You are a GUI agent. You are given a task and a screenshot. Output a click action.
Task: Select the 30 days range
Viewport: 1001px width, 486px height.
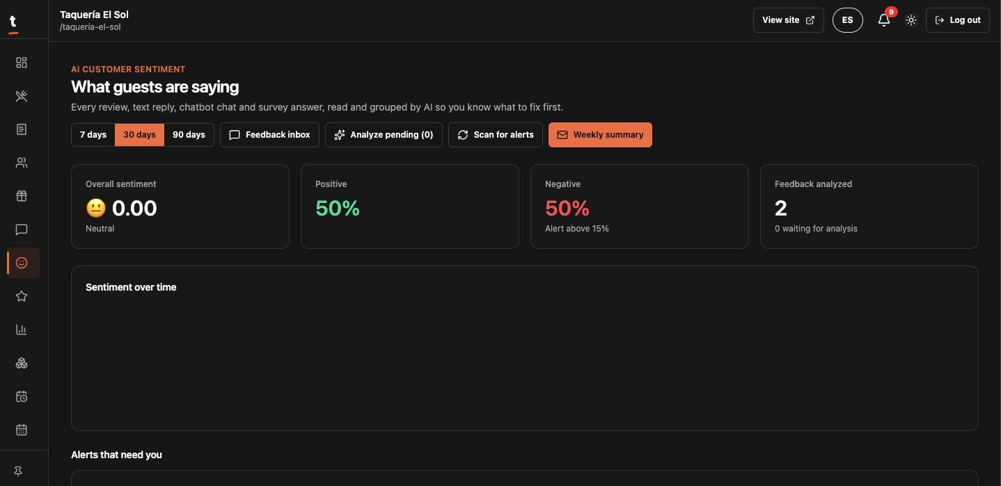point(139,135)
